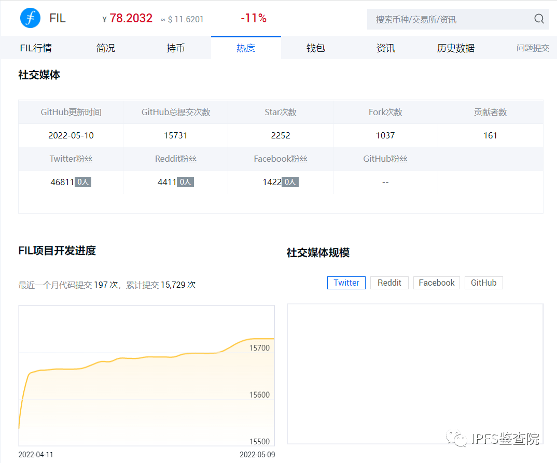557x463 pixels.
Task: Click the FIL coin logo icon
Action: coord(30,18)
